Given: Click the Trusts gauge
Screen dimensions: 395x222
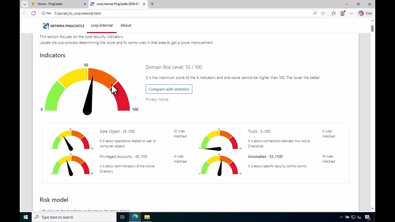Looking at the screenshot, I should tap(219, 140).
